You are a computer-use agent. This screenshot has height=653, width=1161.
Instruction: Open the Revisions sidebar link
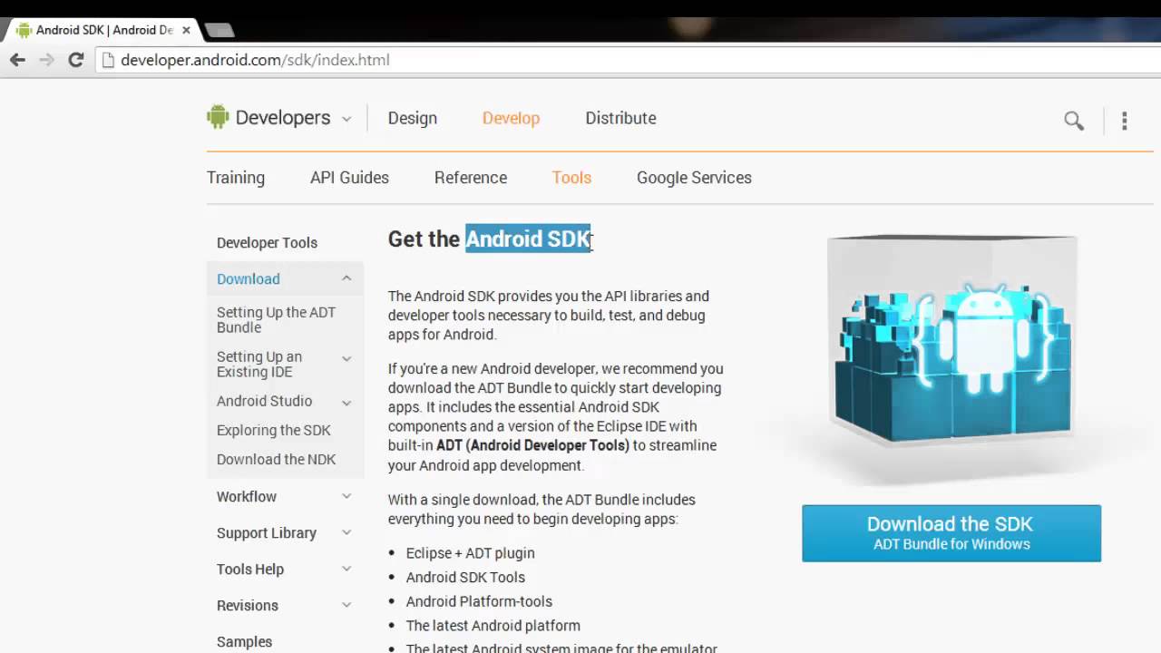248,605
